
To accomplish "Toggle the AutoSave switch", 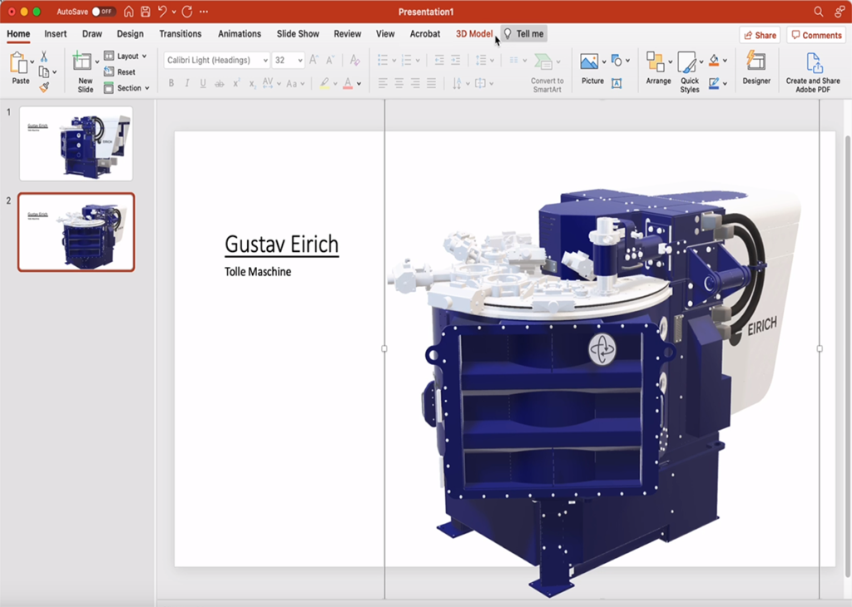I will click(102, 12).
